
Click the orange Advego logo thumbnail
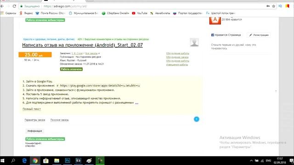coord(215,20)
